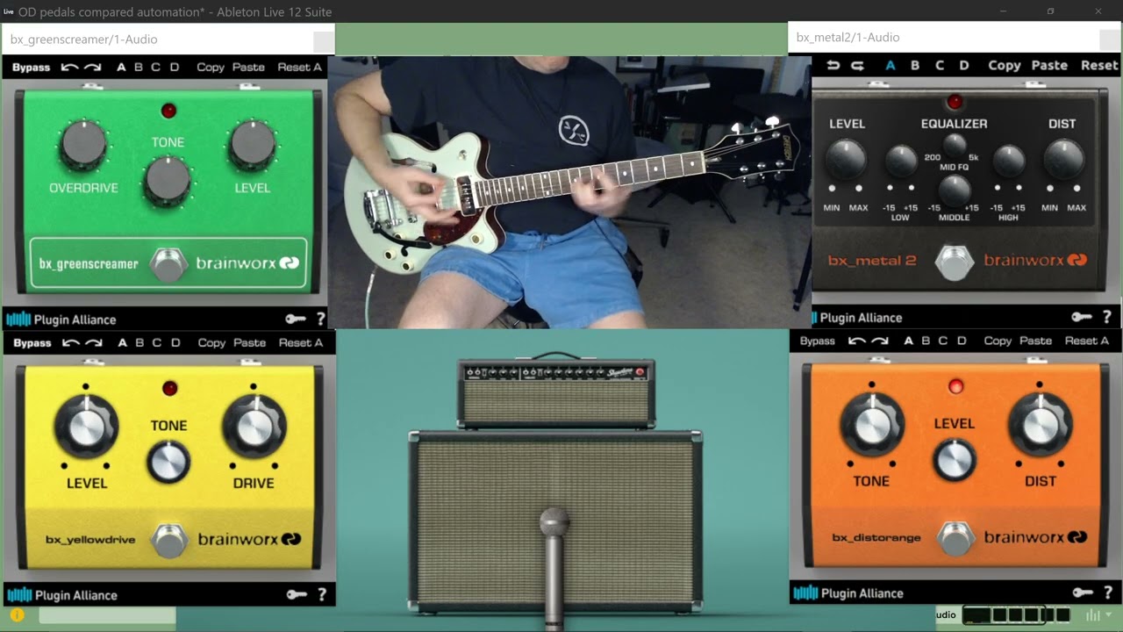Screen dimensions: 1123x632
Task: Click the bx_metal2/1-Audio window title
Action: [x=848, y=38]
